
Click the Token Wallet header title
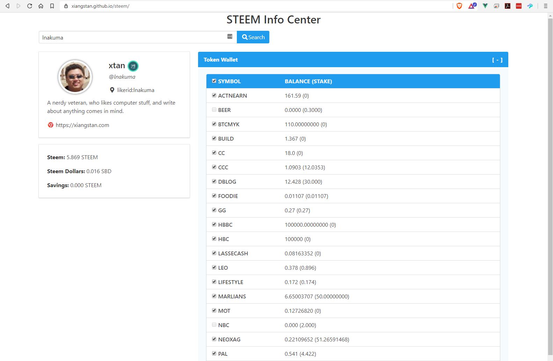click(221, 60)
